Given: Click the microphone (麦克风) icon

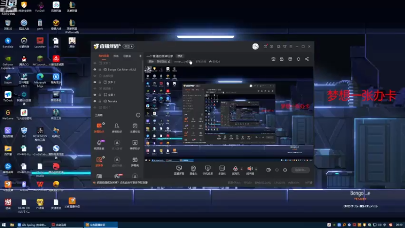Looking at the screenshot, I should (235, 169).
